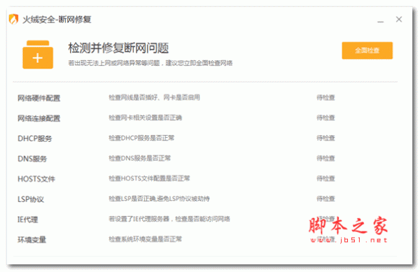Click the heading 检测并修复断网问题

pyautogui.click(x=118, y=48)
